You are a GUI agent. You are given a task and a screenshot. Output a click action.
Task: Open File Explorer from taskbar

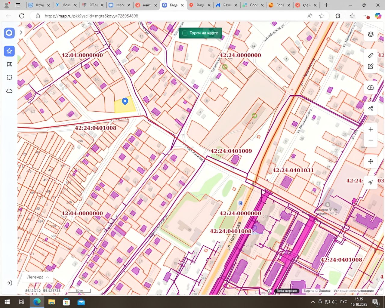[52, 302]
